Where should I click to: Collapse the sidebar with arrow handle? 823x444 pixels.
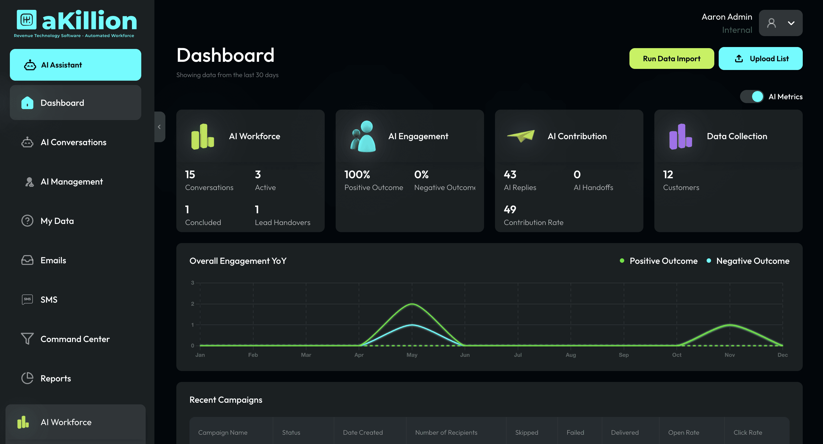click(x=159, y=127)
